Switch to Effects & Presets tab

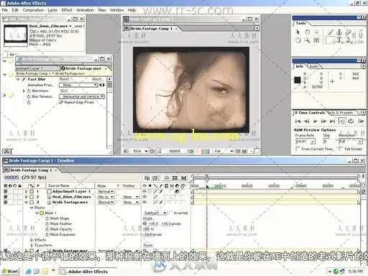click(341, 113)
